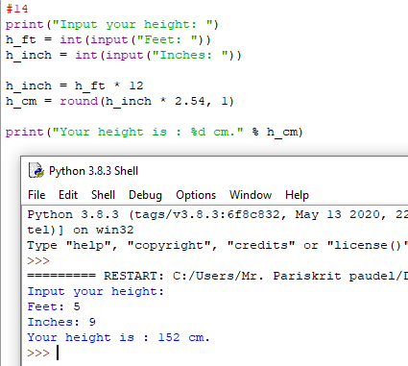The height and width of the screenshot is (366, 408).
Task: Click the RESTART path line in shell
Action: pyautogui.click(x=218, y=276)
